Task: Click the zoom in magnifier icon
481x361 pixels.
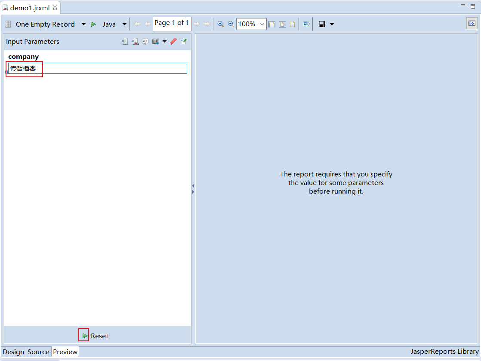Action: pos(221,24)
